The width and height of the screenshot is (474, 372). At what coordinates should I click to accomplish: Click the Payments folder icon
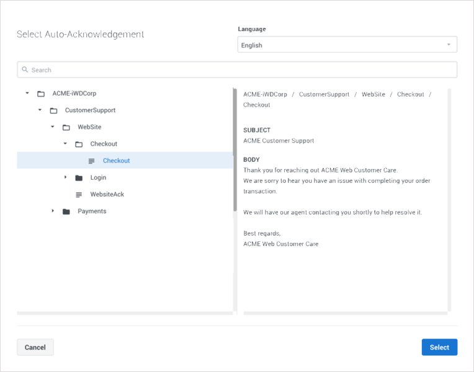click(x=66, y=211)
